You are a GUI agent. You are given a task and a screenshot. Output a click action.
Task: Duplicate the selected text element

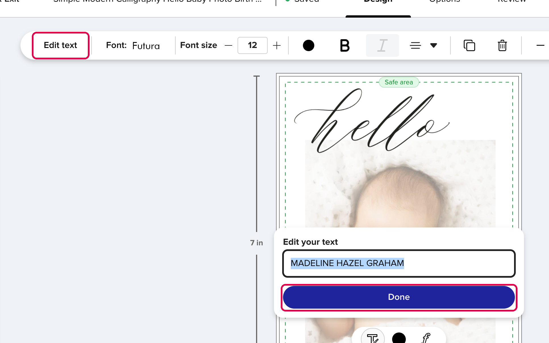click(x=469, y=45)
